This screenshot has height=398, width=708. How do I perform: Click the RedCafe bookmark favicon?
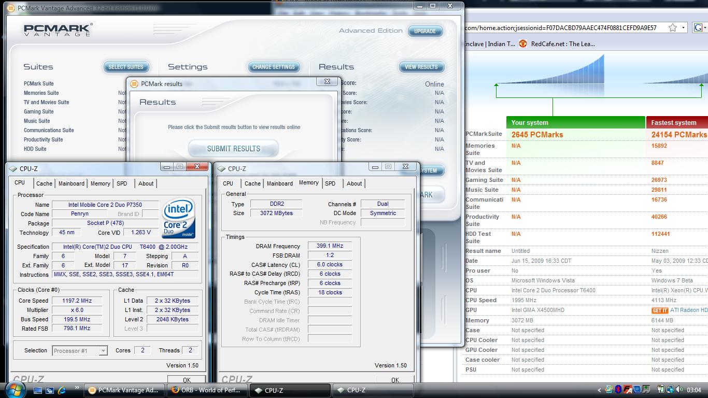[523, 44]
